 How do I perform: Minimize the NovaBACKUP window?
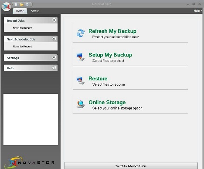click(188, 4)
